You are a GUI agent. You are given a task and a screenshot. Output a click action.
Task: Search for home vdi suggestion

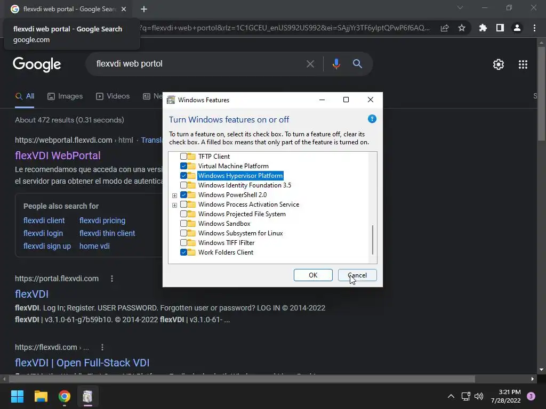point(94,246)
